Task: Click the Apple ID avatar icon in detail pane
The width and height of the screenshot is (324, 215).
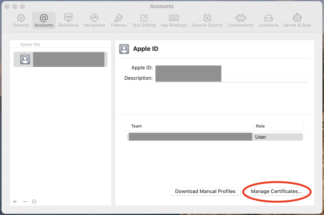Action: (124, 49)
